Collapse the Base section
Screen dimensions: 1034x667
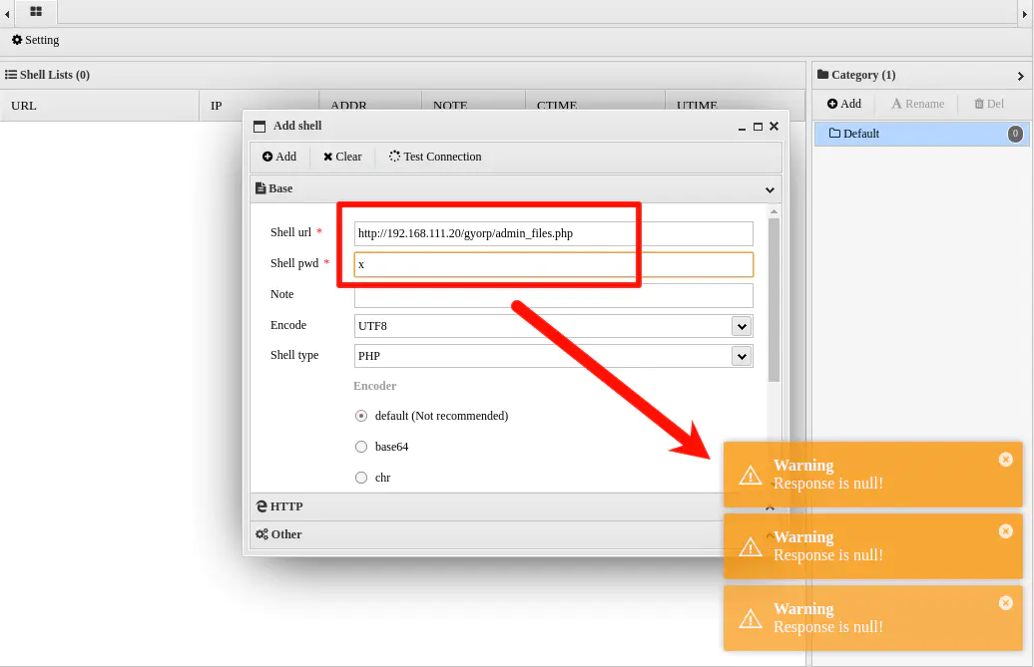[770, 189]
